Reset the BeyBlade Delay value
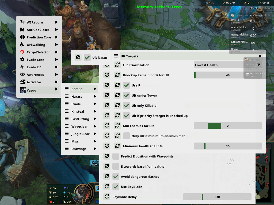Screen dimensions: 274x205 tap(106, 197)
